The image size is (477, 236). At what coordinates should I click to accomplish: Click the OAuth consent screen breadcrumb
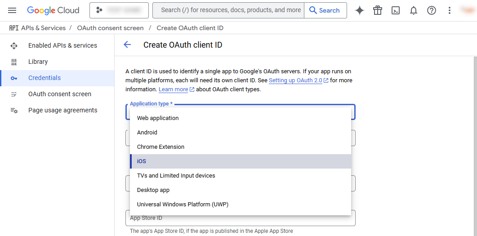110,28
